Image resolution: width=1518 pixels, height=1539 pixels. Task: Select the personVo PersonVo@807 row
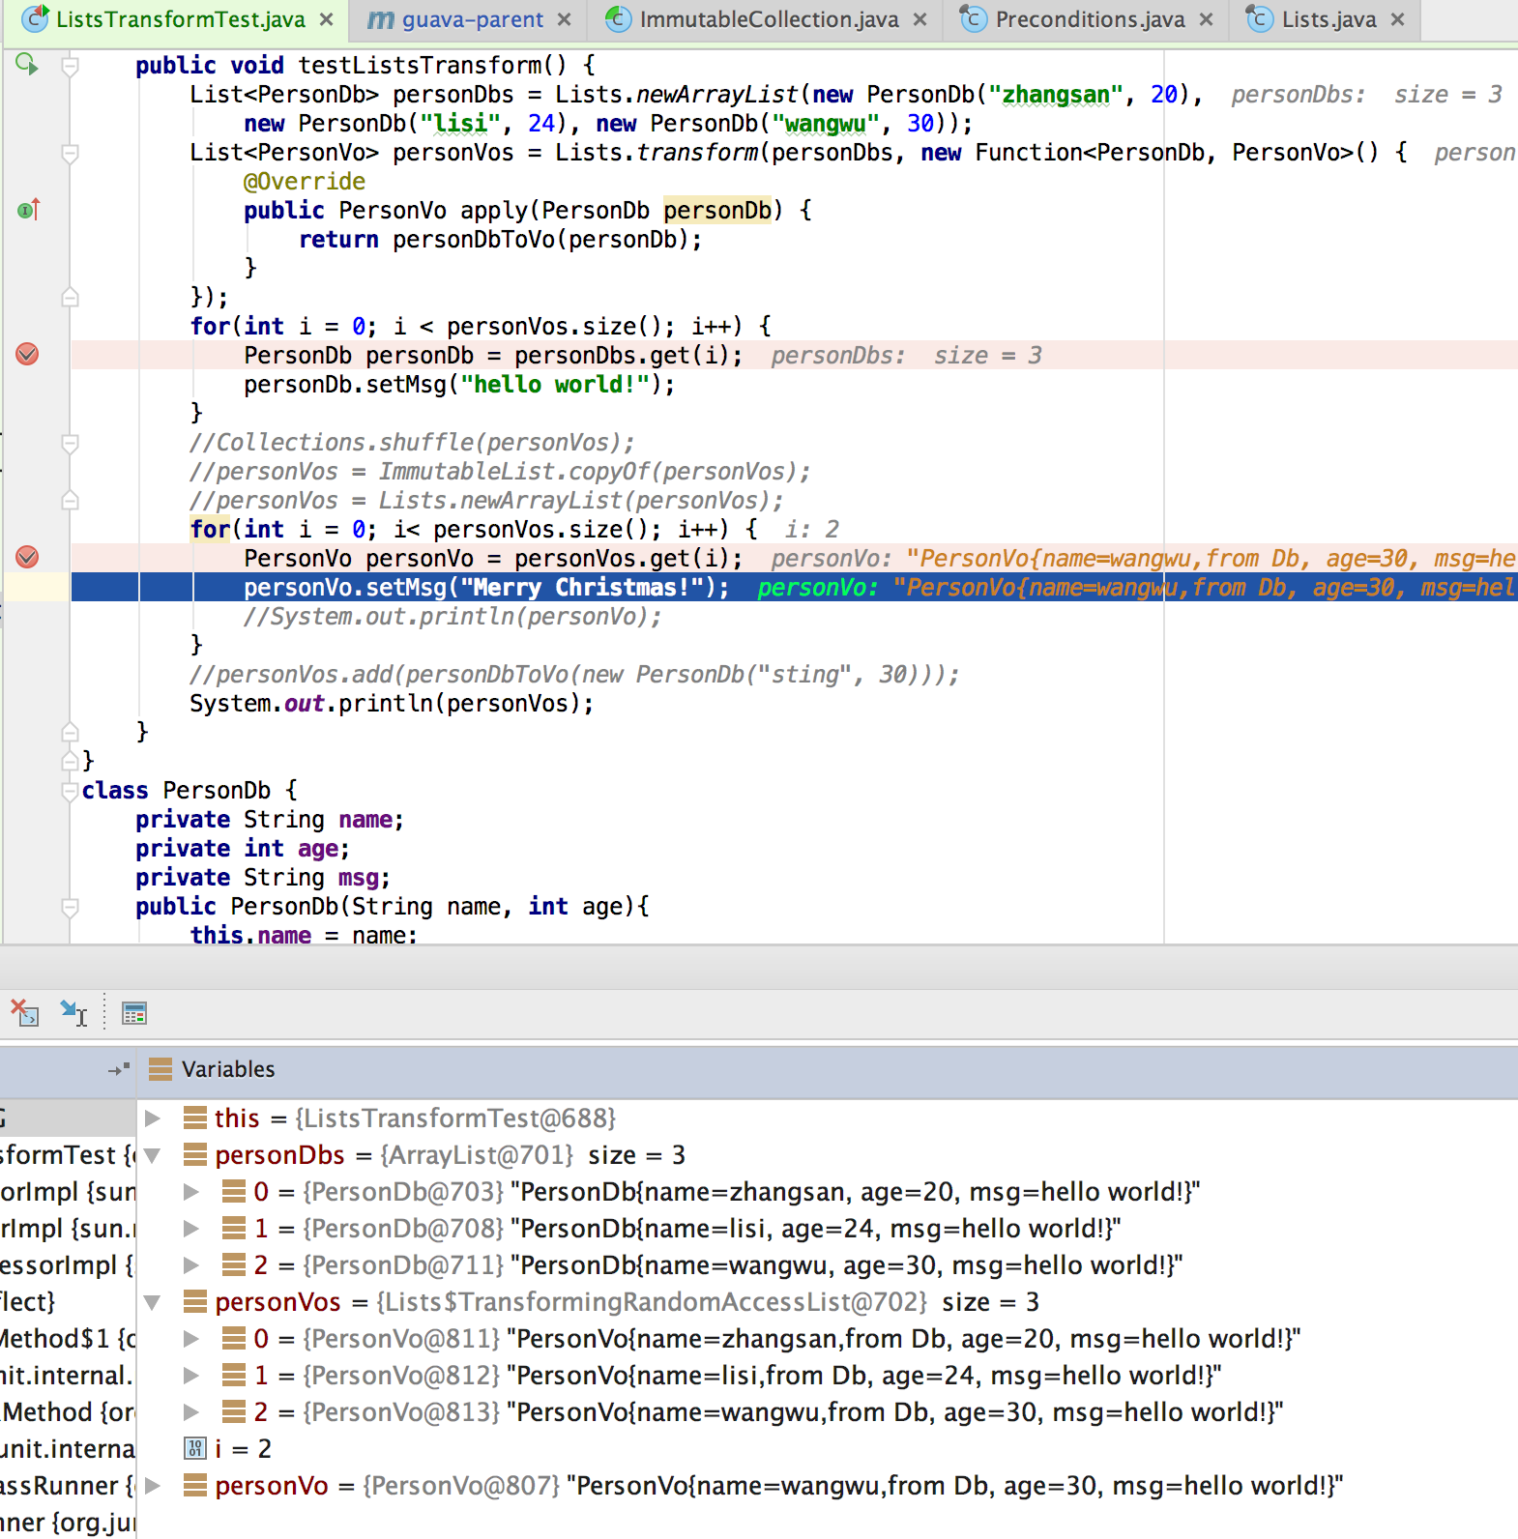[x=828, y=1486]
